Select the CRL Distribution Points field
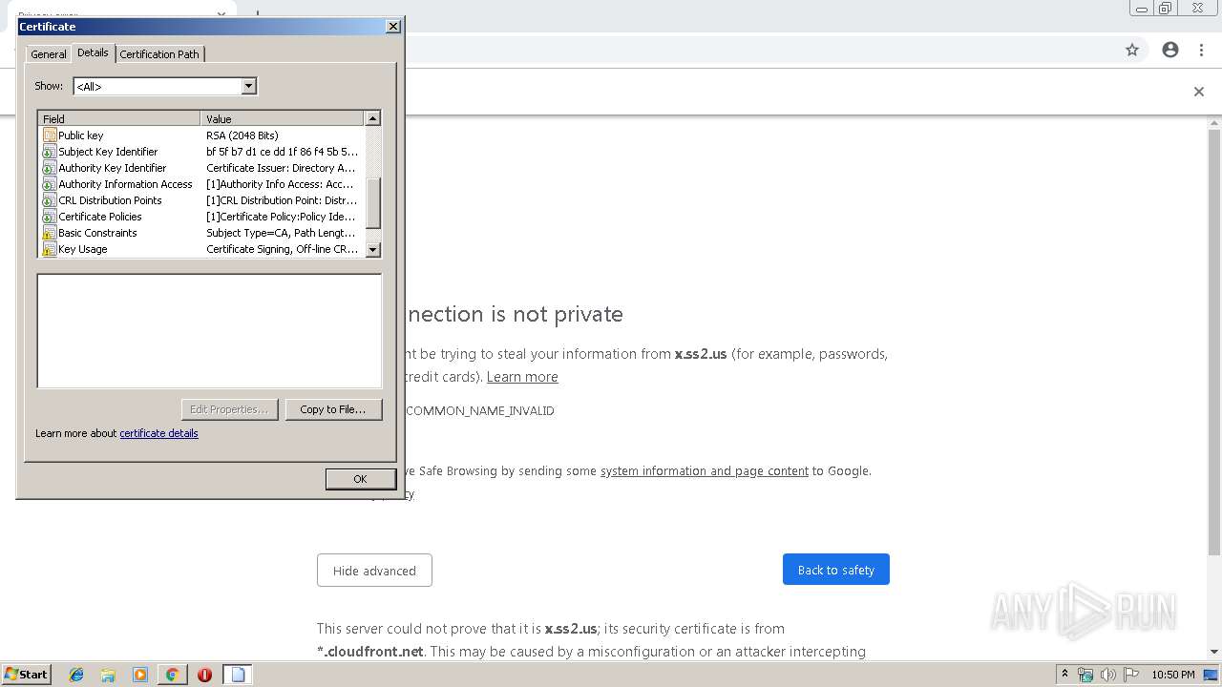1222x687 pixels. click(201, 200)
